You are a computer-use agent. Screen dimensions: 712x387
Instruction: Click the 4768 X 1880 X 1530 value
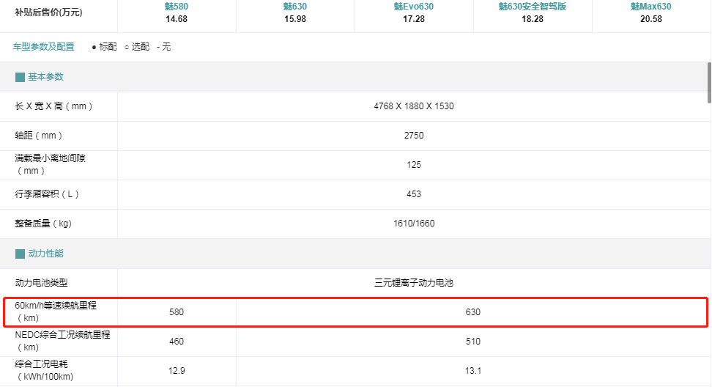tap(414, 106)
